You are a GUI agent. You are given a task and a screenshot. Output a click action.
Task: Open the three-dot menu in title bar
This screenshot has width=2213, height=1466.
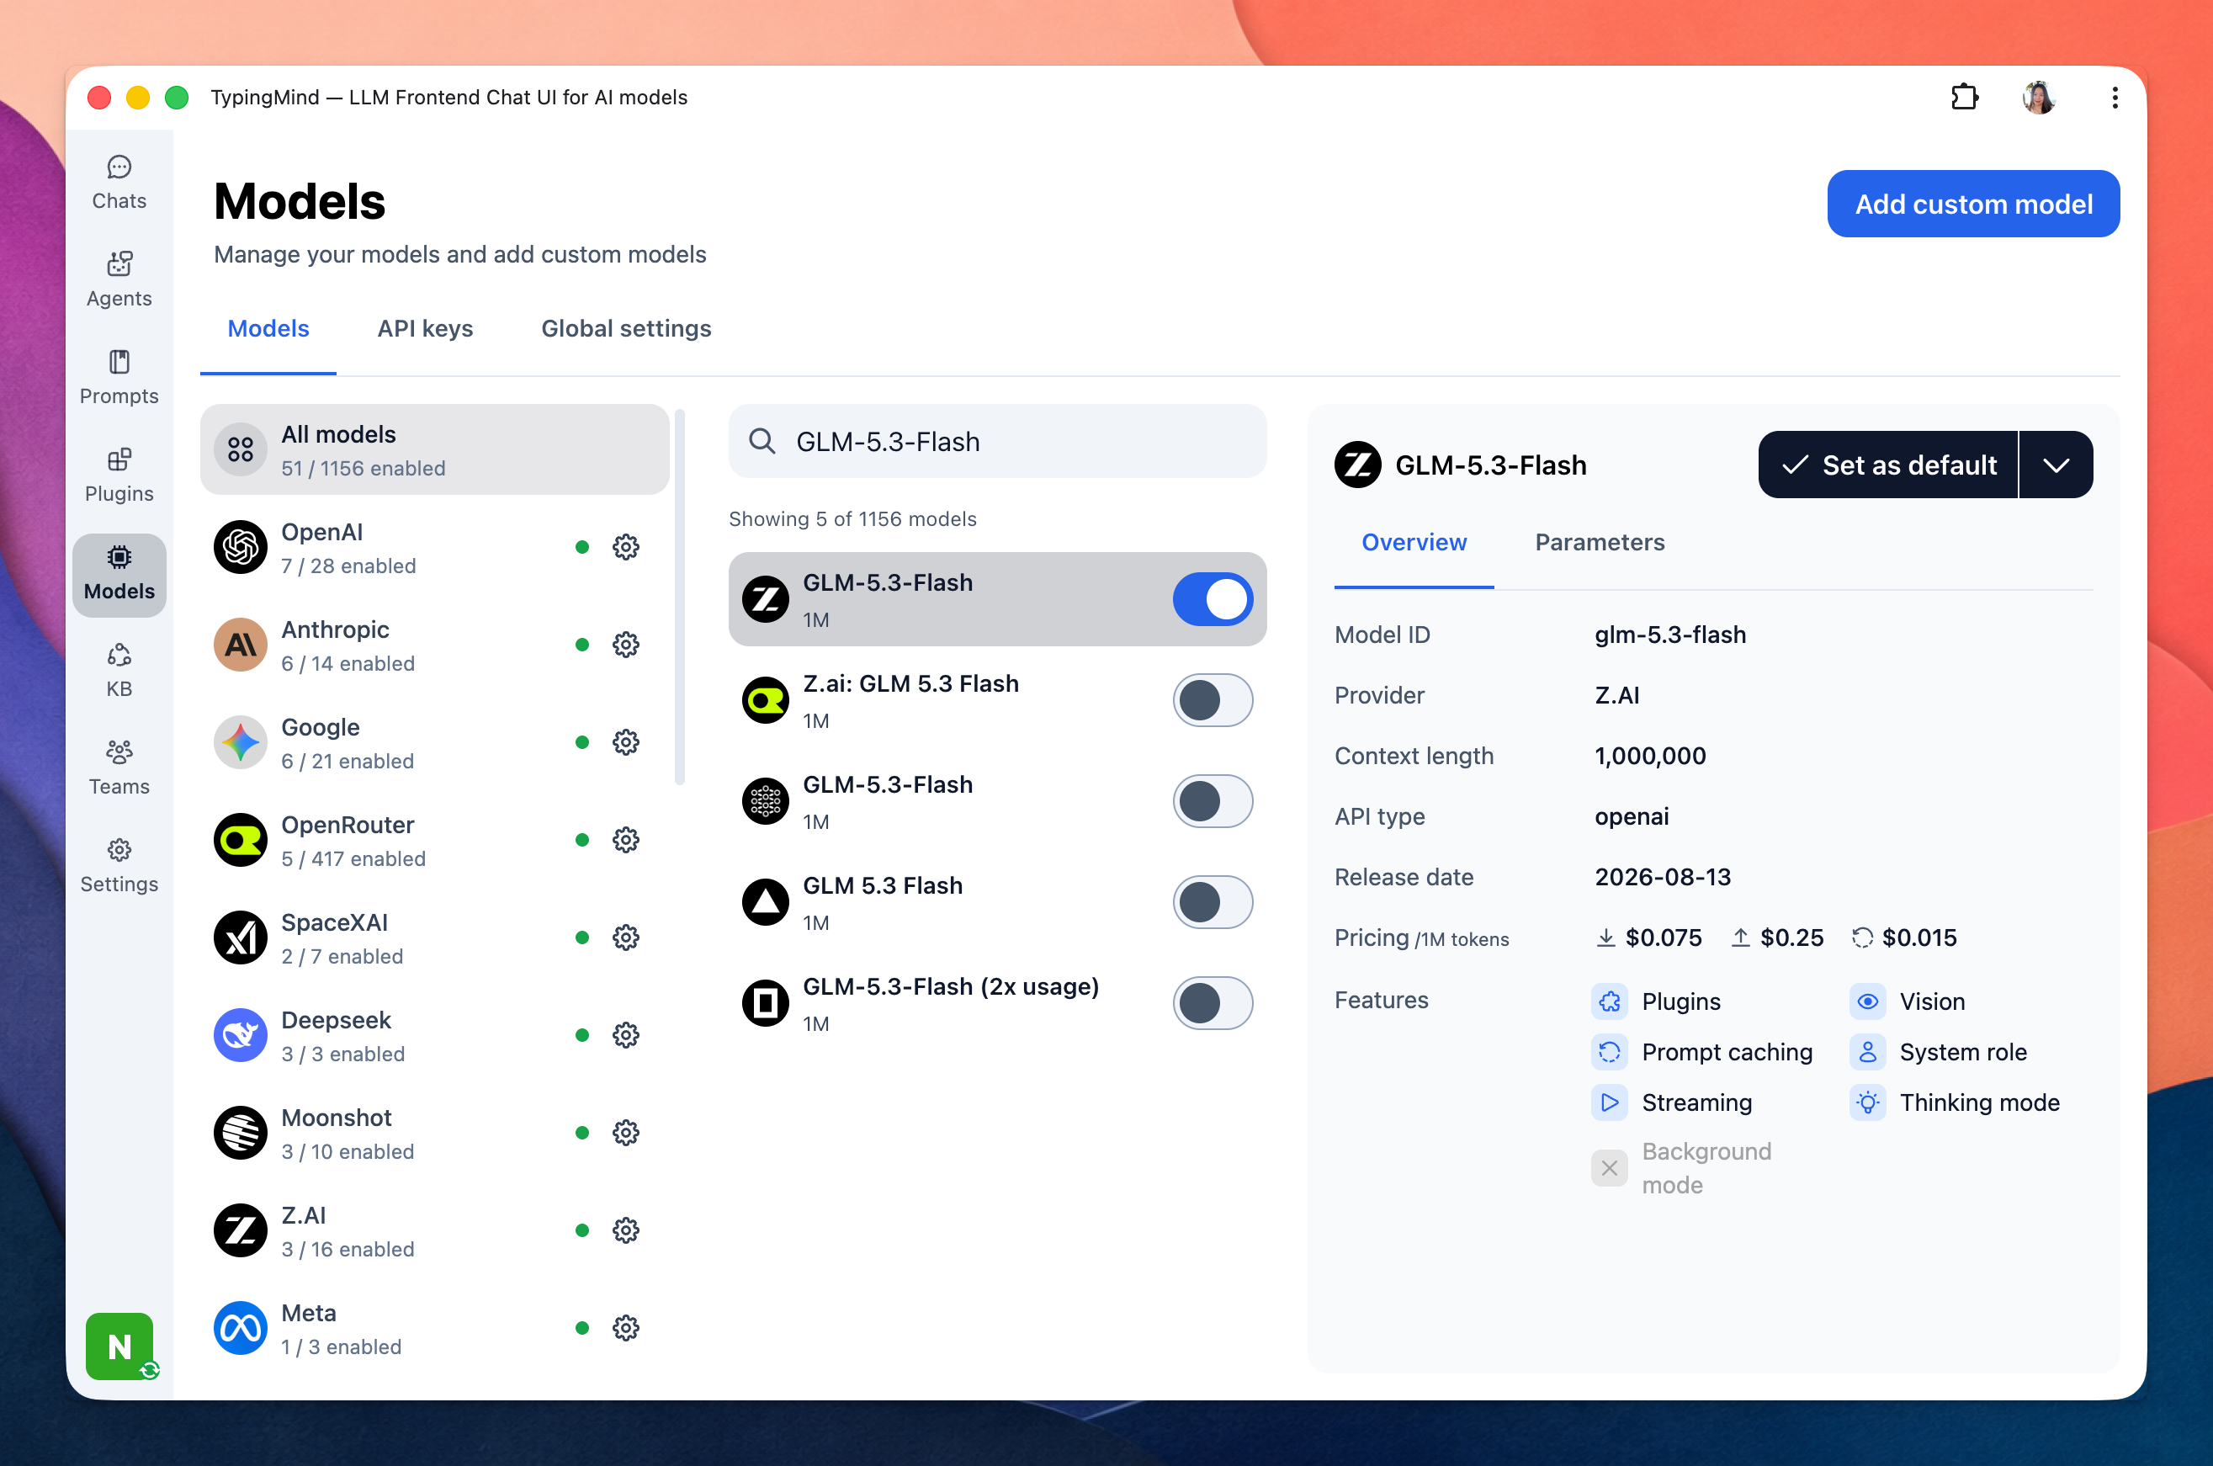tap(2114, 98)
